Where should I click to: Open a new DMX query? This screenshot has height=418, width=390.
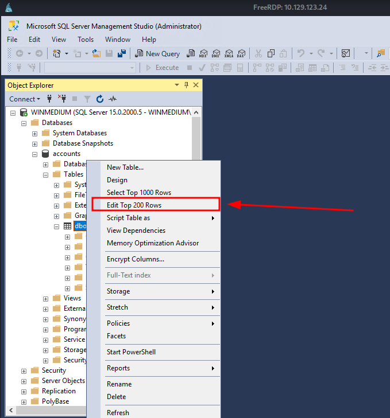click(216, 53)
